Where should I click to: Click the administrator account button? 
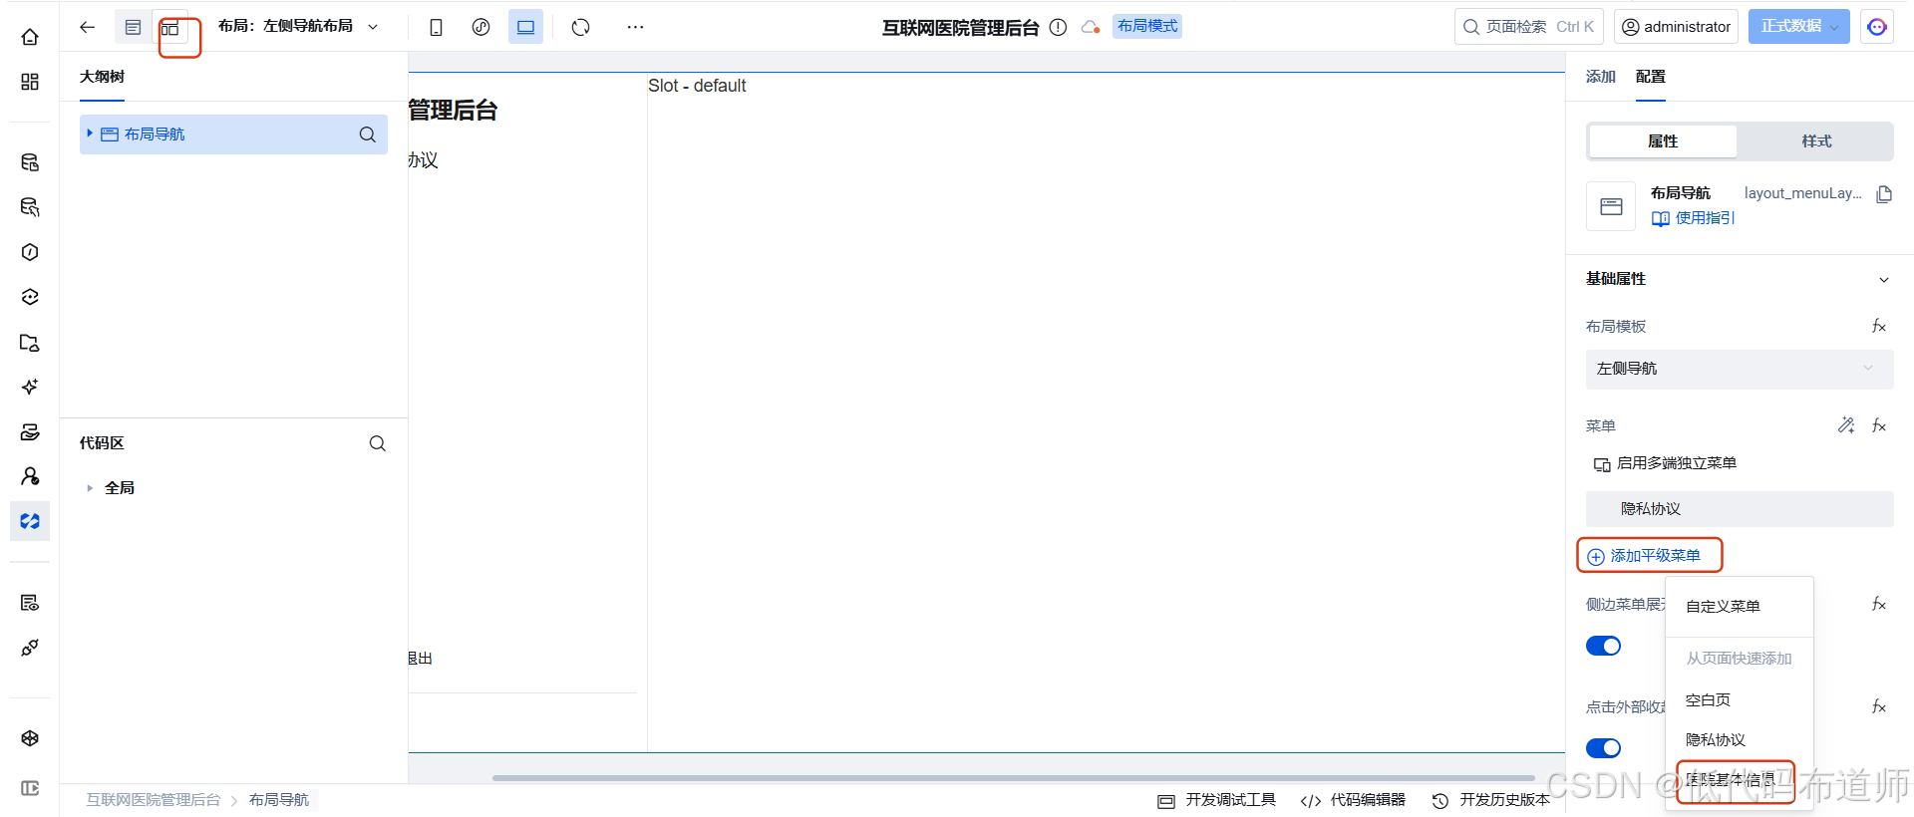[x=1677, y=27]
